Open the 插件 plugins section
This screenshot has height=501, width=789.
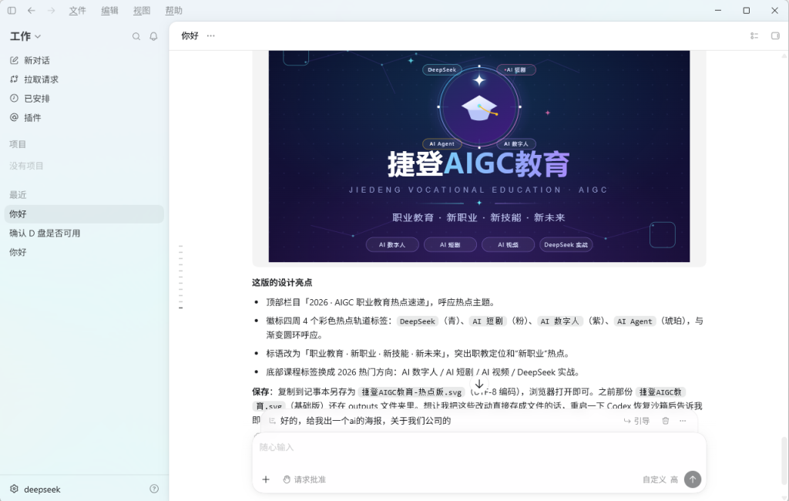[84, 118]
